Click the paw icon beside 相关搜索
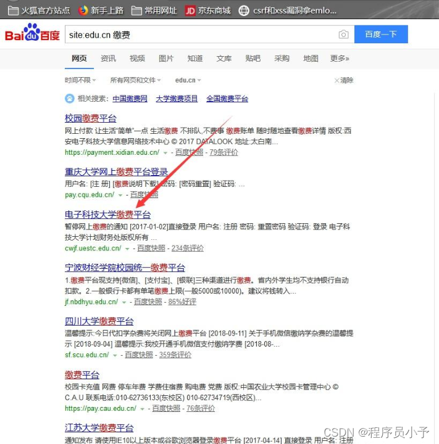The image size is (439, 444). [x=70, y=99]
